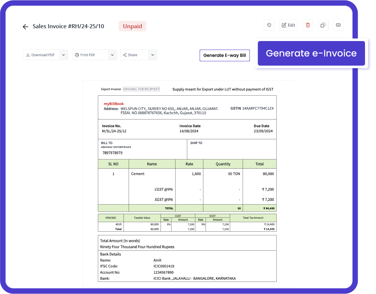Screen dimensions: 376x294
Task: Click the myBillBook company name
Action: [x=114, y=104]
